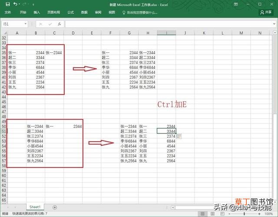Click cell D50 with value 2344
The height and width of the screenshot is (217, 278).
coord(73,126)
